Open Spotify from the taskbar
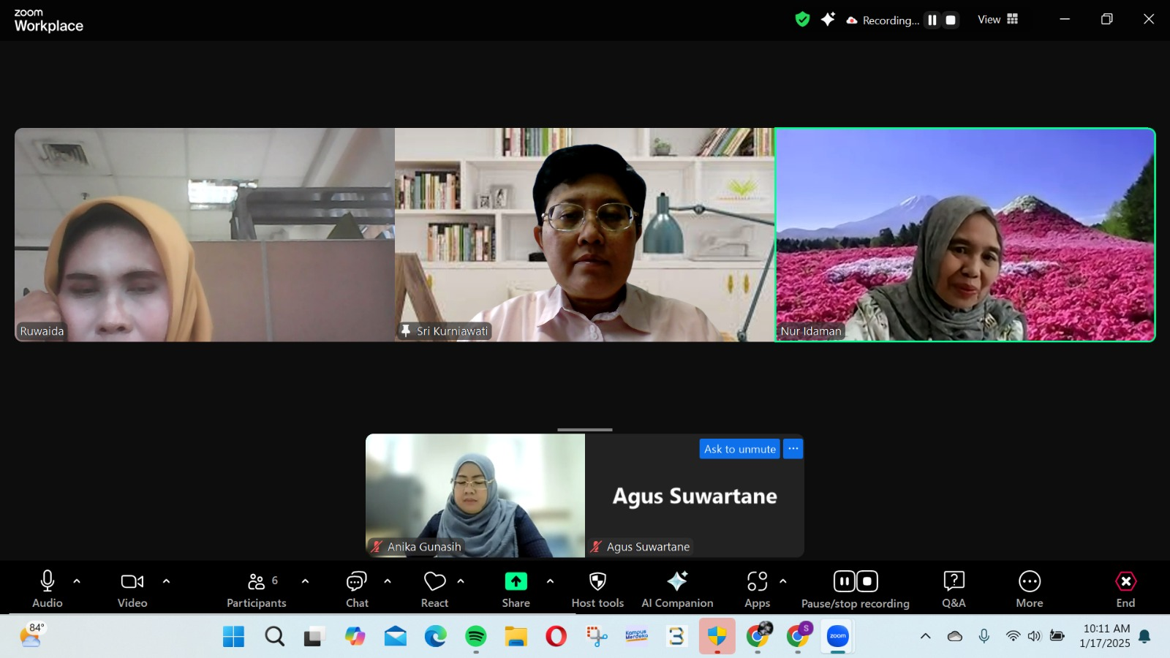Viewport: 1170px width, 658px height. tap(476, 637)
